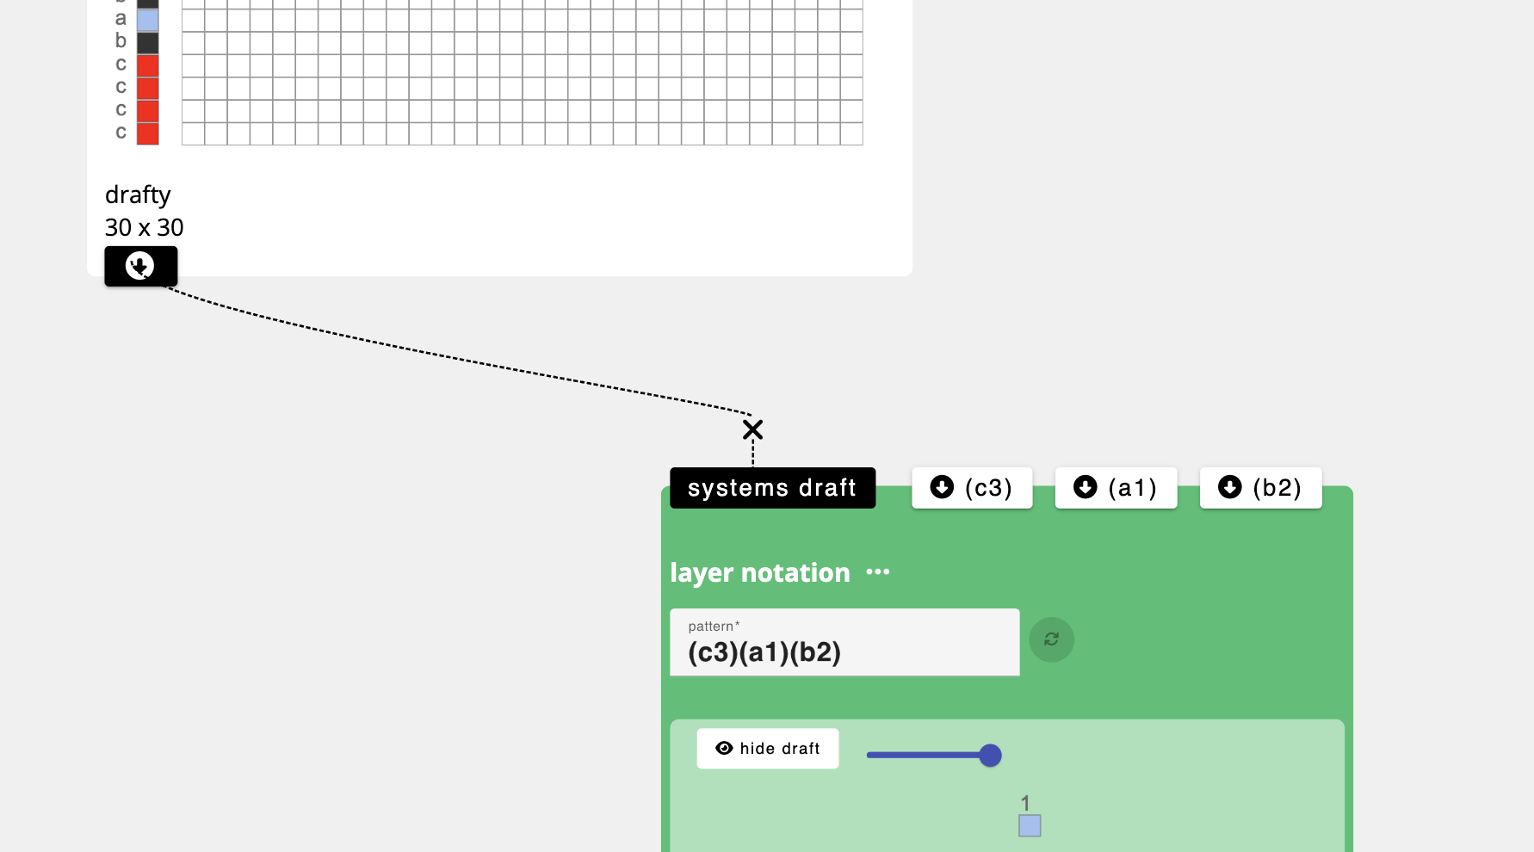Select the first red 'c' row swatch

click(148, 65)
